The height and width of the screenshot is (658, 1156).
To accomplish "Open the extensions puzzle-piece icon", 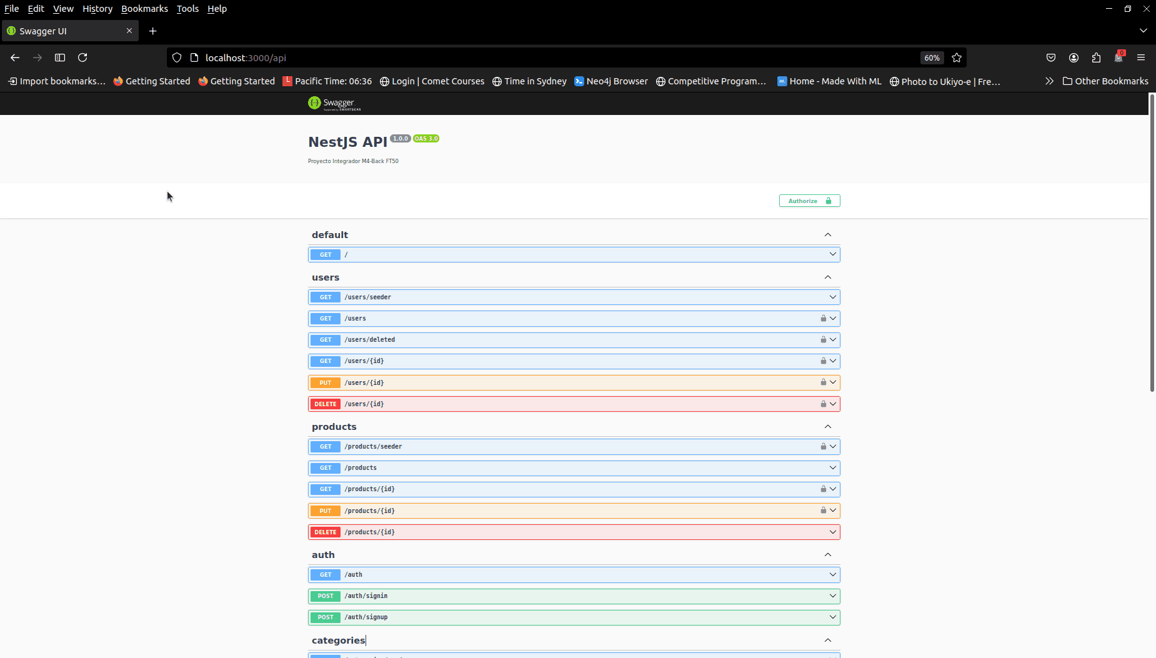I will (1095, 57).
